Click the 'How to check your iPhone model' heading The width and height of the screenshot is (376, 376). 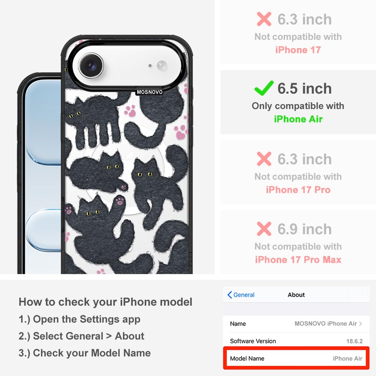pos(106,302)
